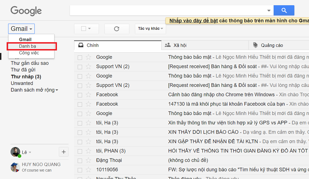The height and width of the screenshot is (179, 309).
Task: Open Thư gắn dấu sao folder
Action: coord(30,63)
